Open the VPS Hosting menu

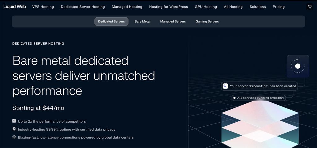coord(43,7)
